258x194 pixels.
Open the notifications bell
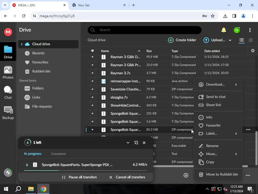click(x=224, y=30)
